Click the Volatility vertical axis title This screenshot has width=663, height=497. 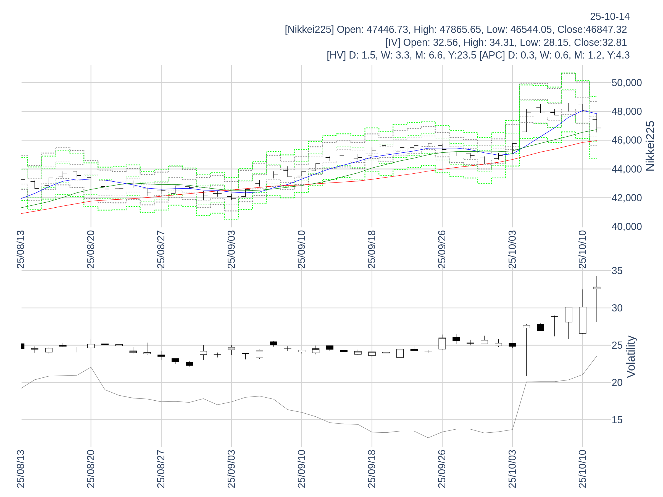tap(631, 356)
